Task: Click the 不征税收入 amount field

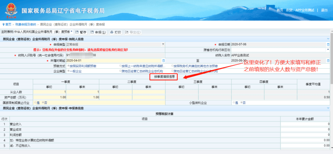Action: 305,146
